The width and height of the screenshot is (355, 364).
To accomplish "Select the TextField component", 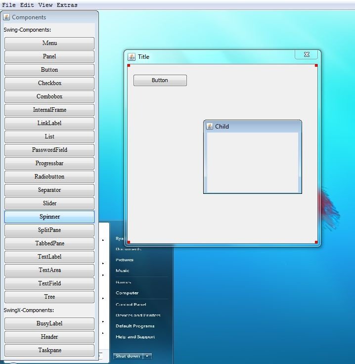I will [x=49, y=283].
